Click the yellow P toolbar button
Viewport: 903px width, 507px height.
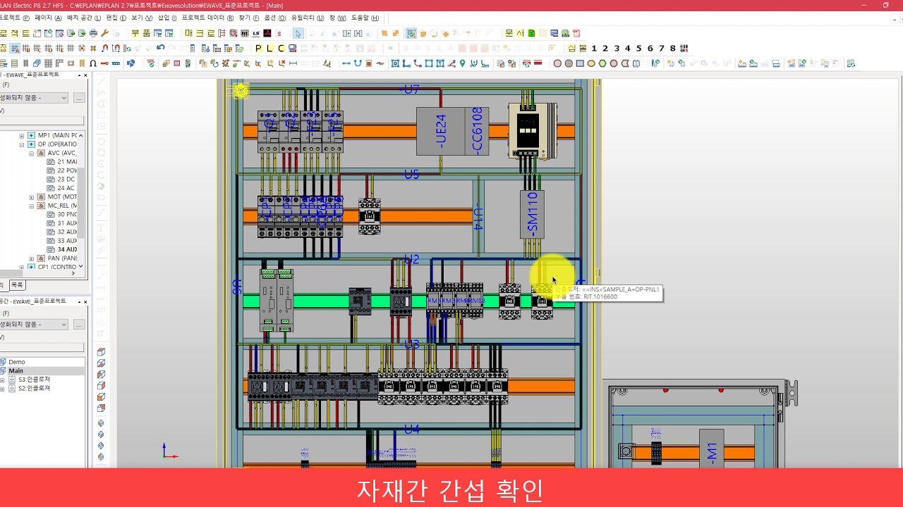pyautogui.click(x=258, y=49)
